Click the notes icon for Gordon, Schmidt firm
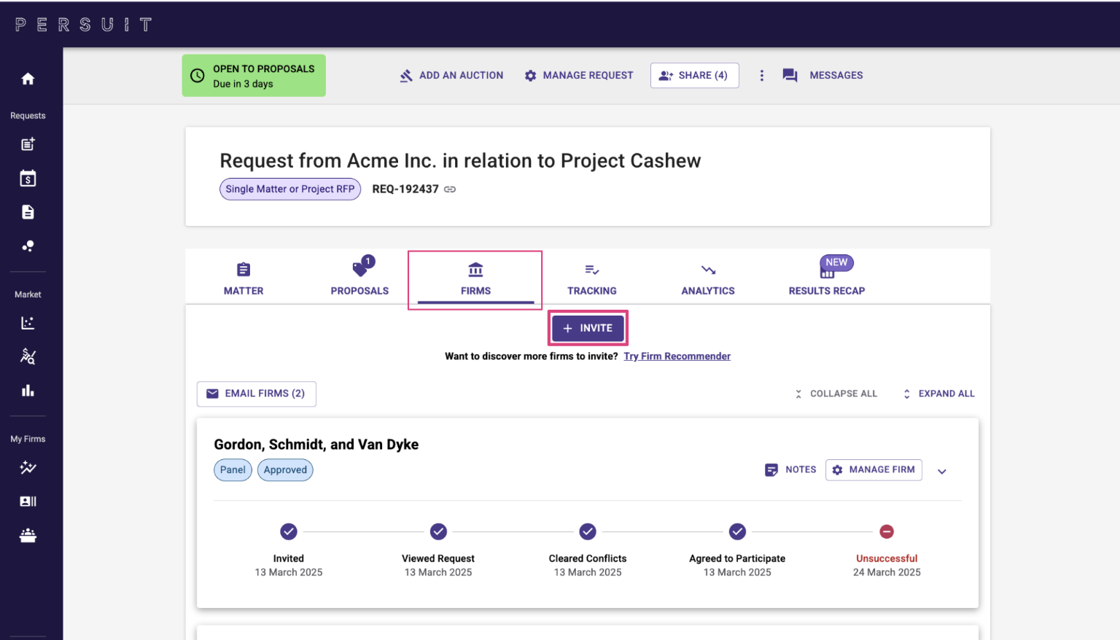1120x640 pixels. [x=771, y=470]
